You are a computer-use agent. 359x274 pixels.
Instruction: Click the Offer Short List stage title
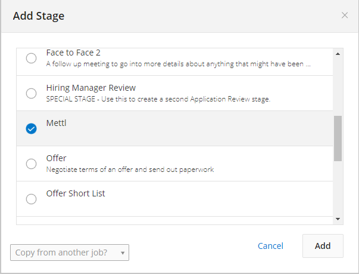point(76,193)
